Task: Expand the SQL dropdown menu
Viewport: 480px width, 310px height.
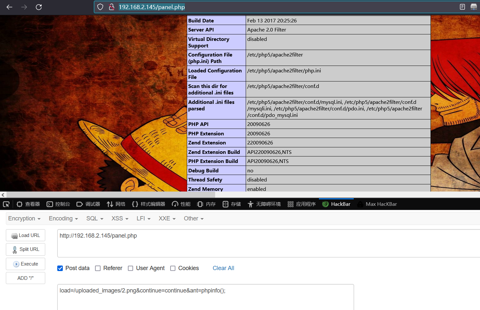Action: 95,218
